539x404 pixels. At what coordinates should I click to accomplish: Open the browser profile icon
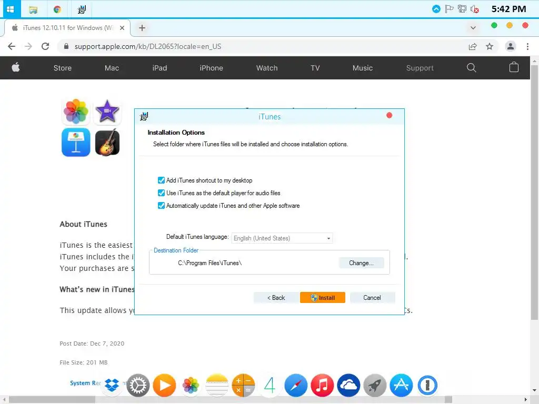click(x=511, y=46)
